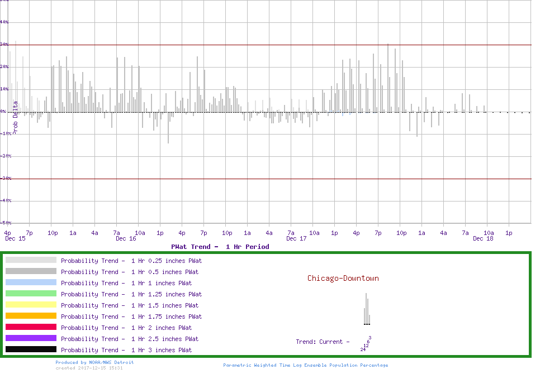This screenshot has width=559, height=374.
Task: Click the light gray 0.25 inches PWat swatch
Action: [x=31, y=260]
